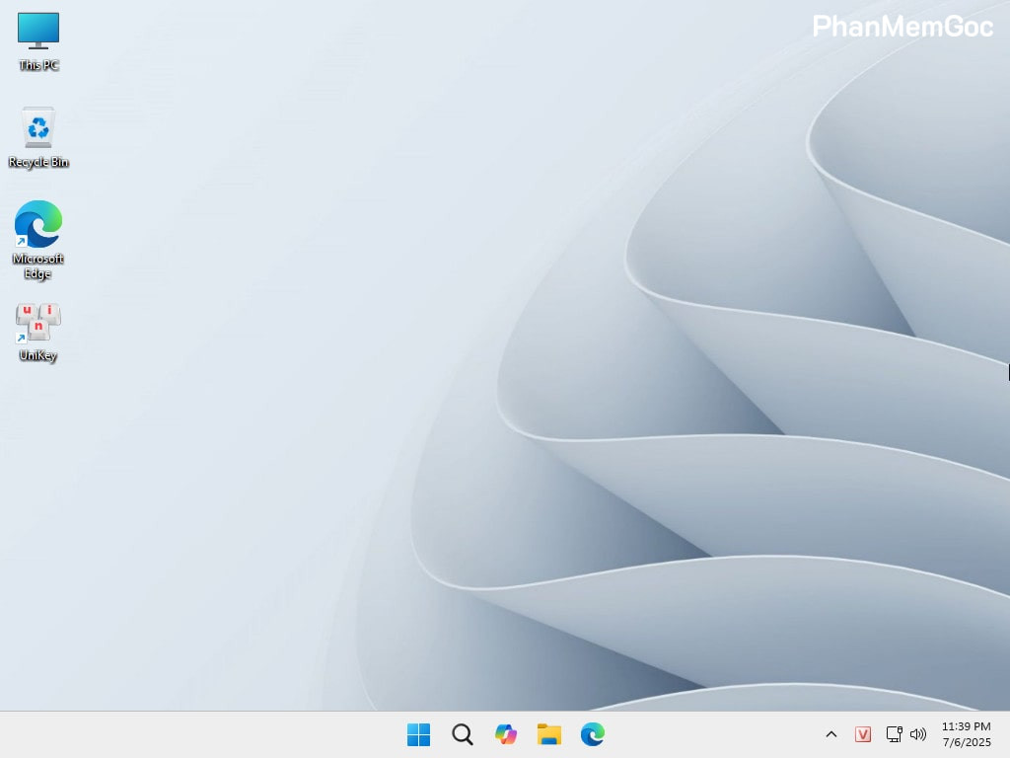Open the Recycle Bin
Screen dimensions: 1010x758
tap(37, 128)
